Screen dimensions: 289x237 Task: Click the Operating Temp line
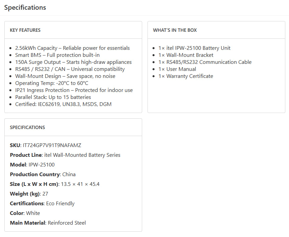(x=52, y=83)
